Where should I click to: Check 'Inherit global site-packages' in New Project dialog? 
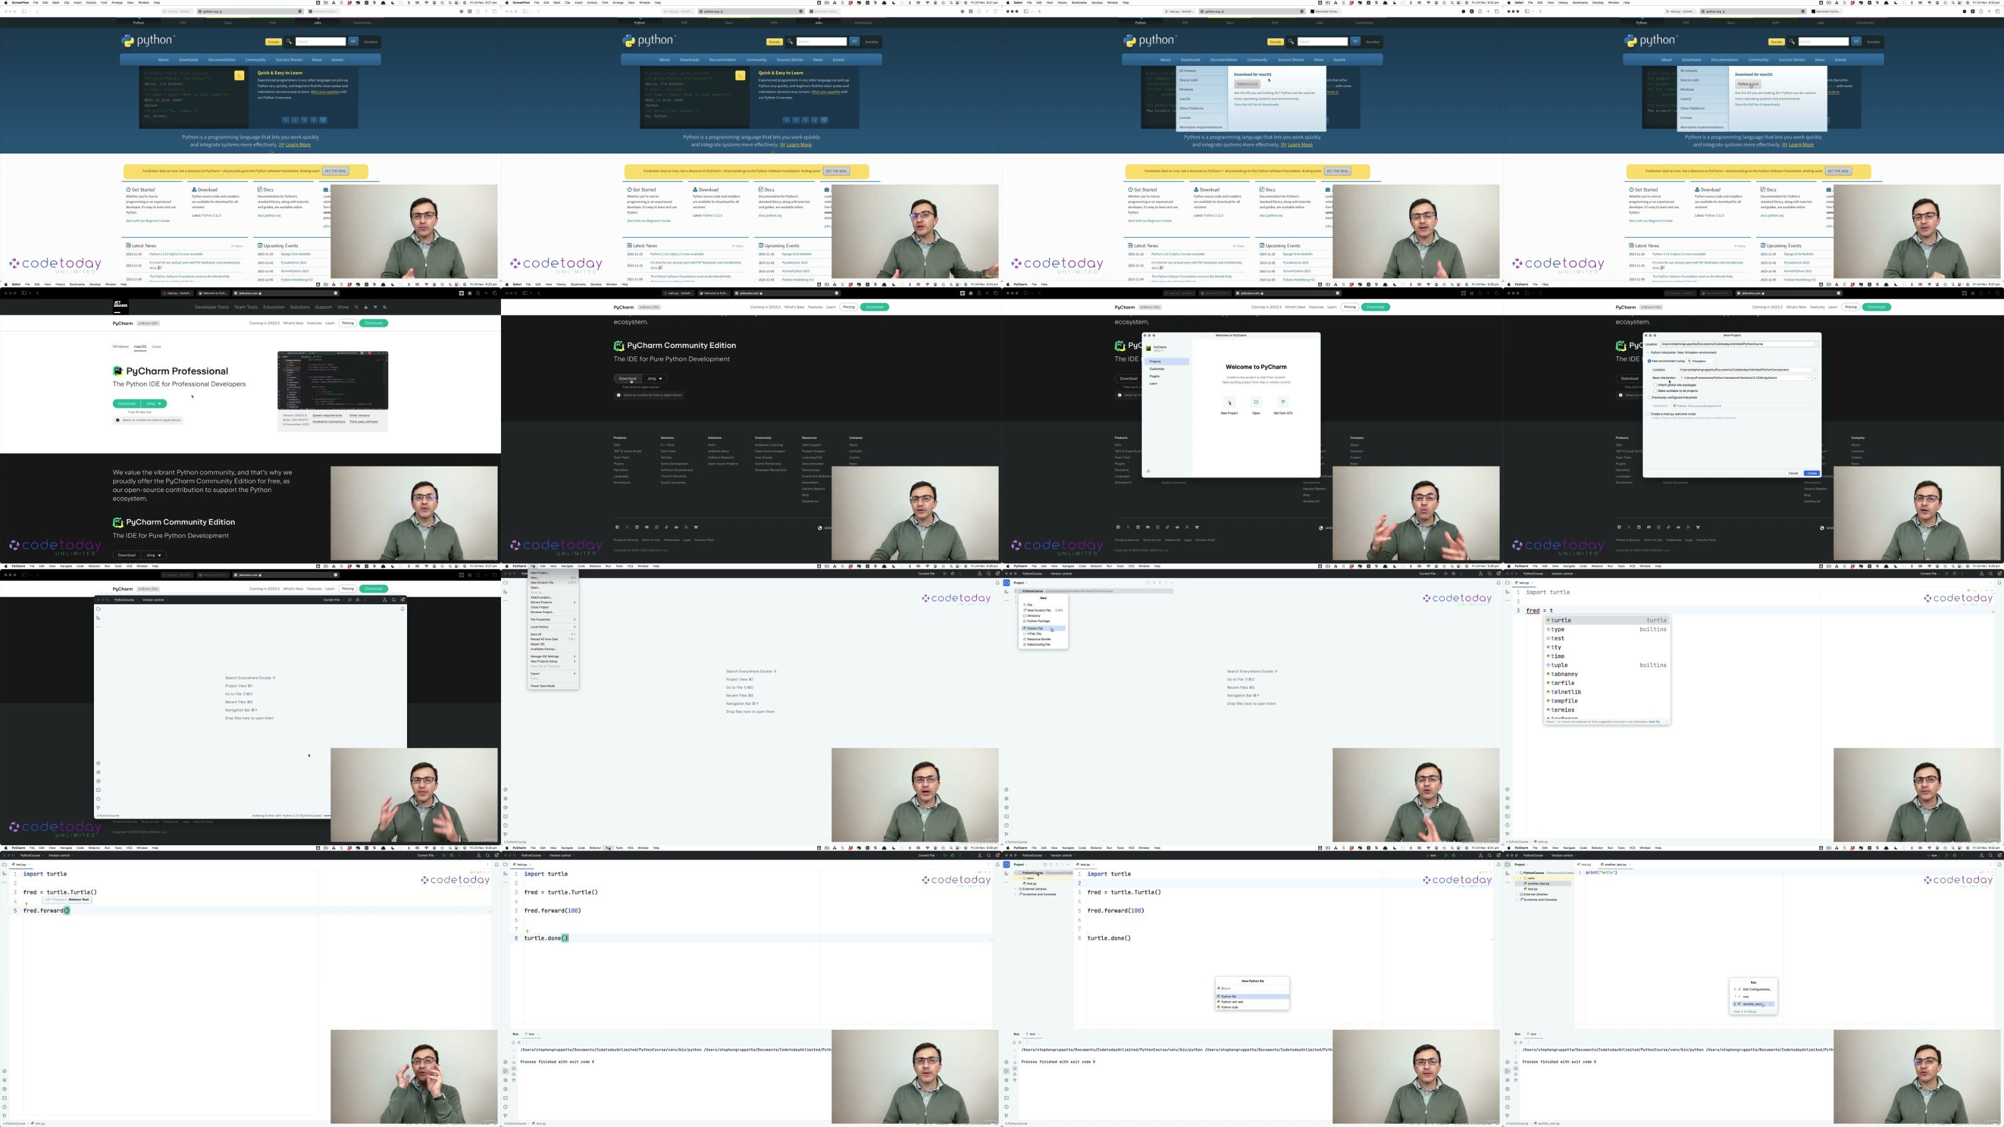tap(1655, 385)
